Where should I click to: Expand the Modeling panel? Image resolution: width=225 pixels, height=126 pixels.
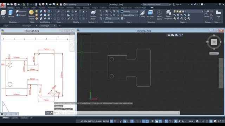click(x=14, y=22)
